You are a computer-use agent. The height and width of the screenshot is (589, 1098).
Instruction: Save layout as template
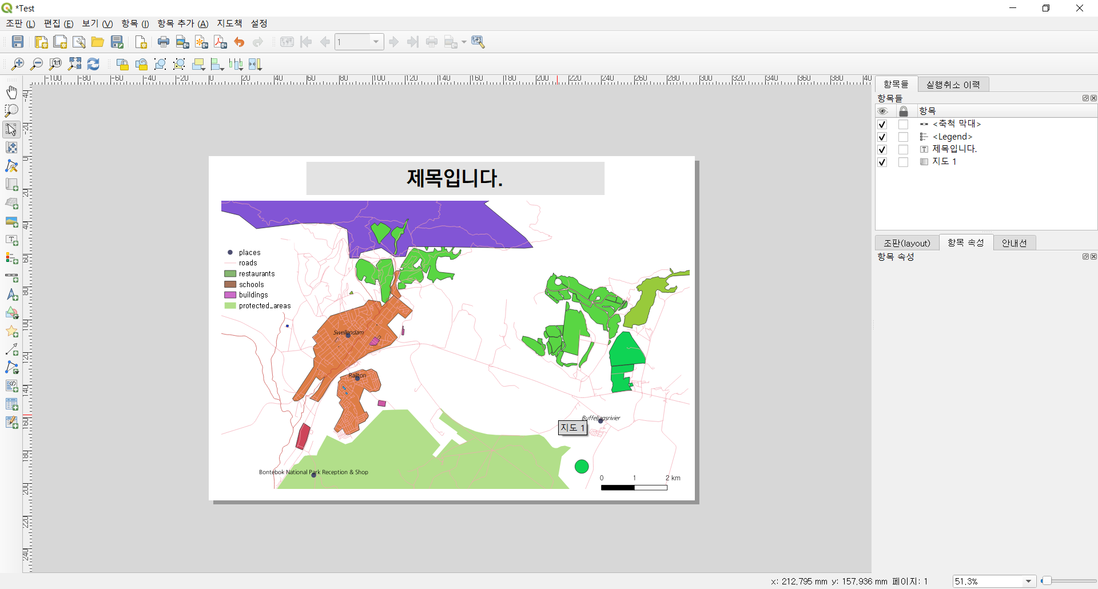[x=117, y=42]
